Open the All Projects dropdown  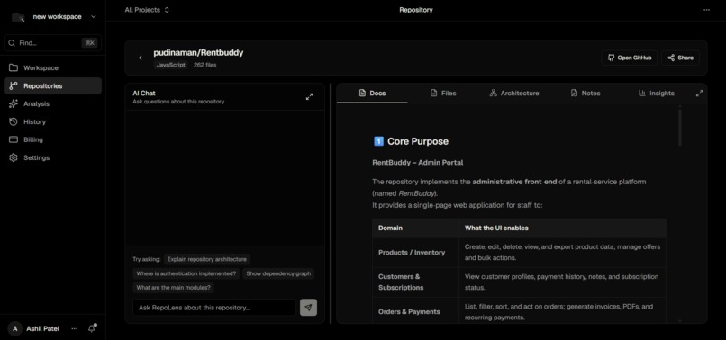(147, 10)
